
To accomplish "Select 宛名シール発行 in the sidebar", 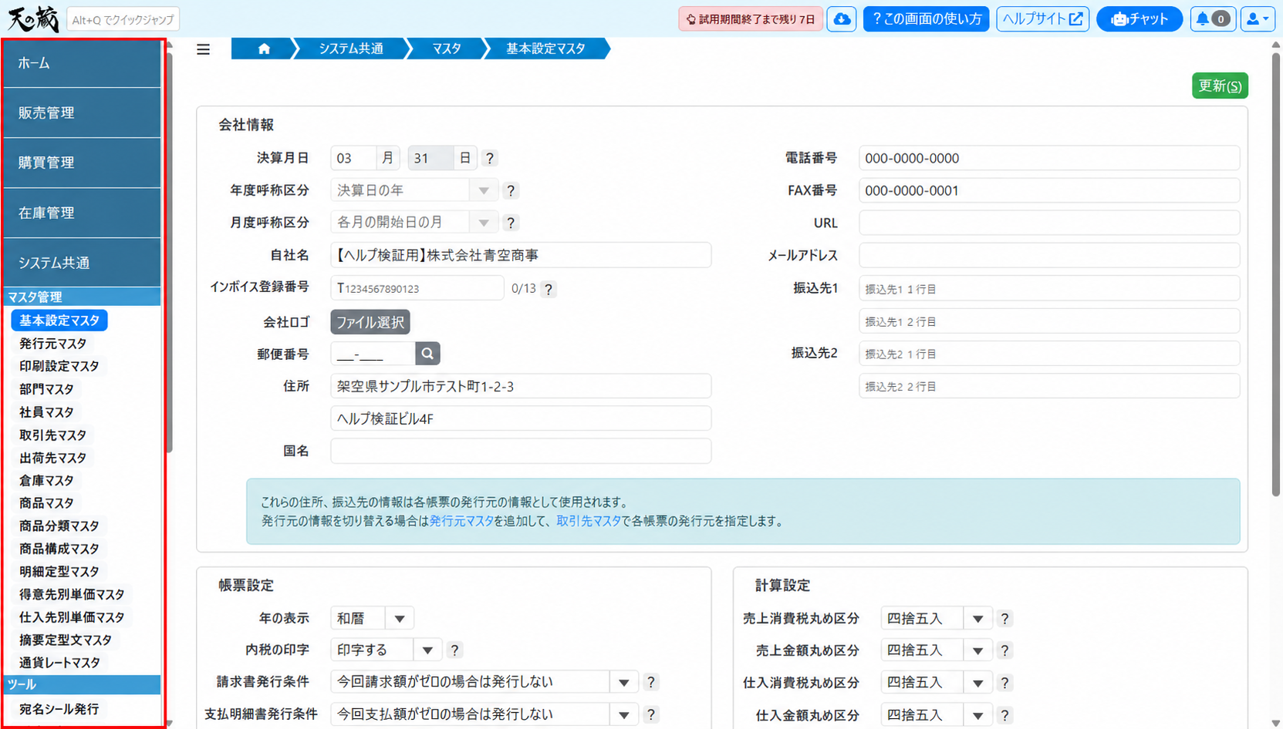I will coord(59,709).
